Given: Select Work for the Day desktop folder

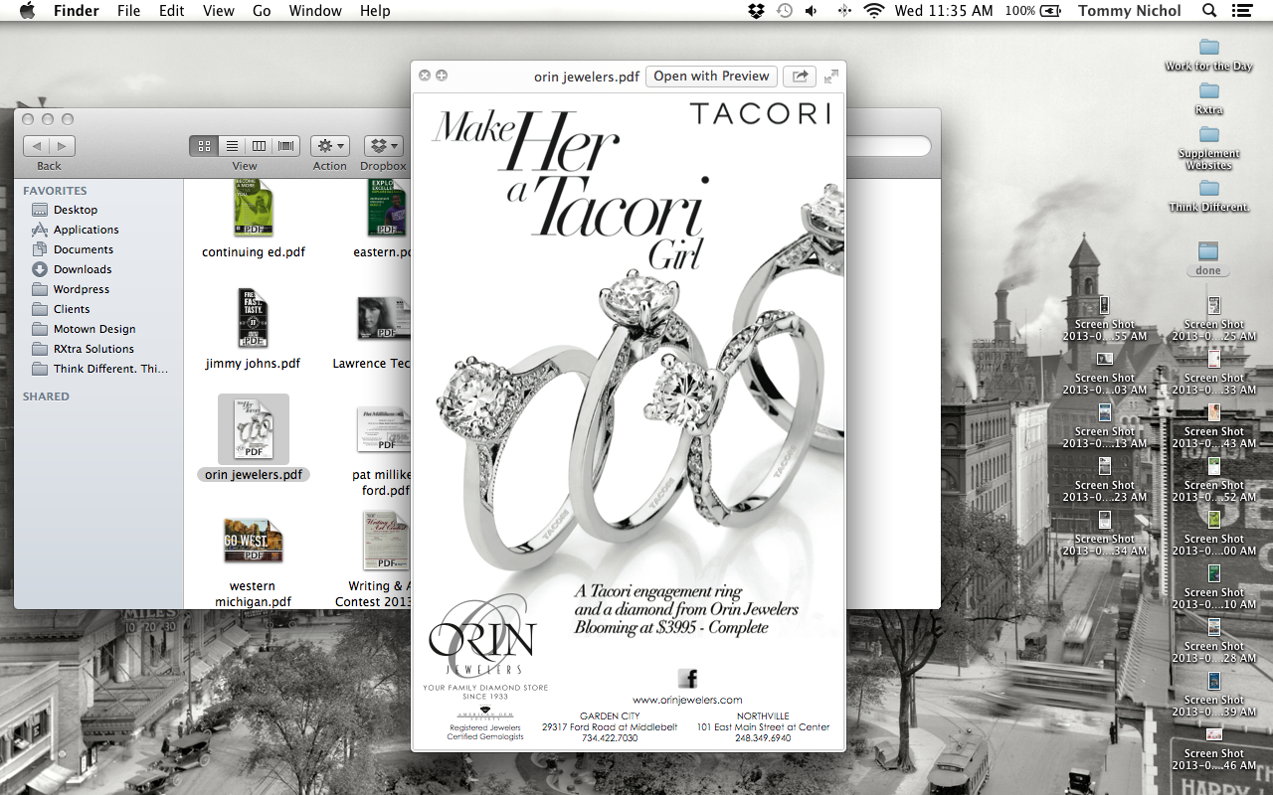Looking at the screenshot, I should tap(1209, 47).
